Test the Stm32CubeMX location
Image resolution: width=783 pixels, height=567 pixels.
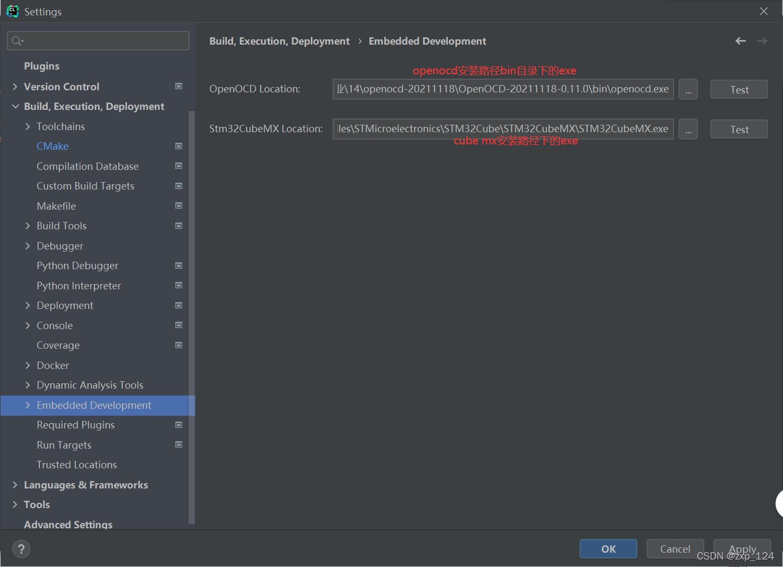(x=739, y=129)
